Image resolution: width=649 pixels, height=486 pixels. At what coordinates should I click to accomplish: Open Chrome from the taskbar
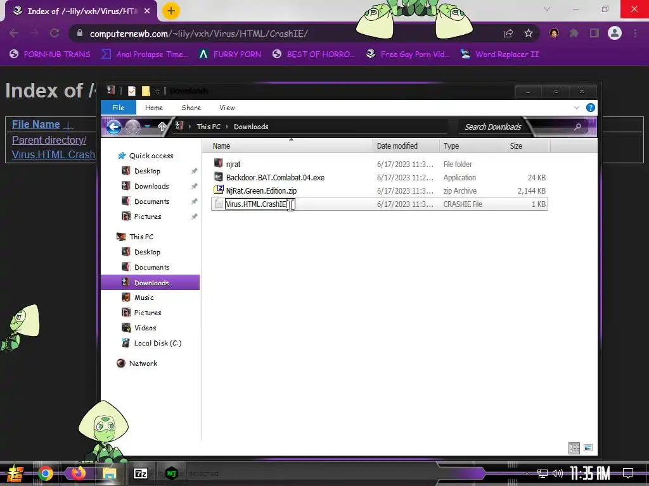click(45, 473)
